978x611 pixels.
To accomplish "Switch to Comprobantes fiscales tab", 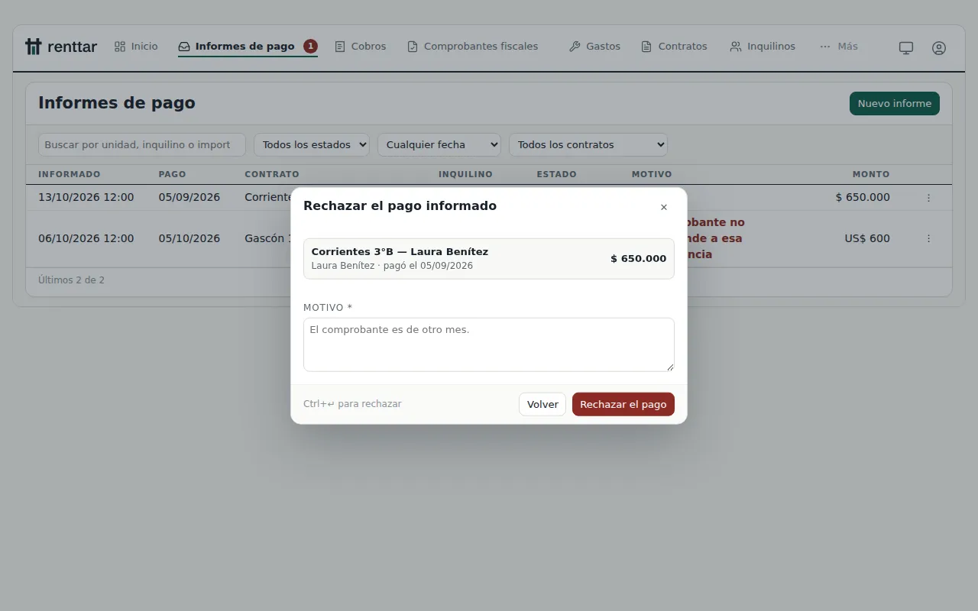I will 473,47.
